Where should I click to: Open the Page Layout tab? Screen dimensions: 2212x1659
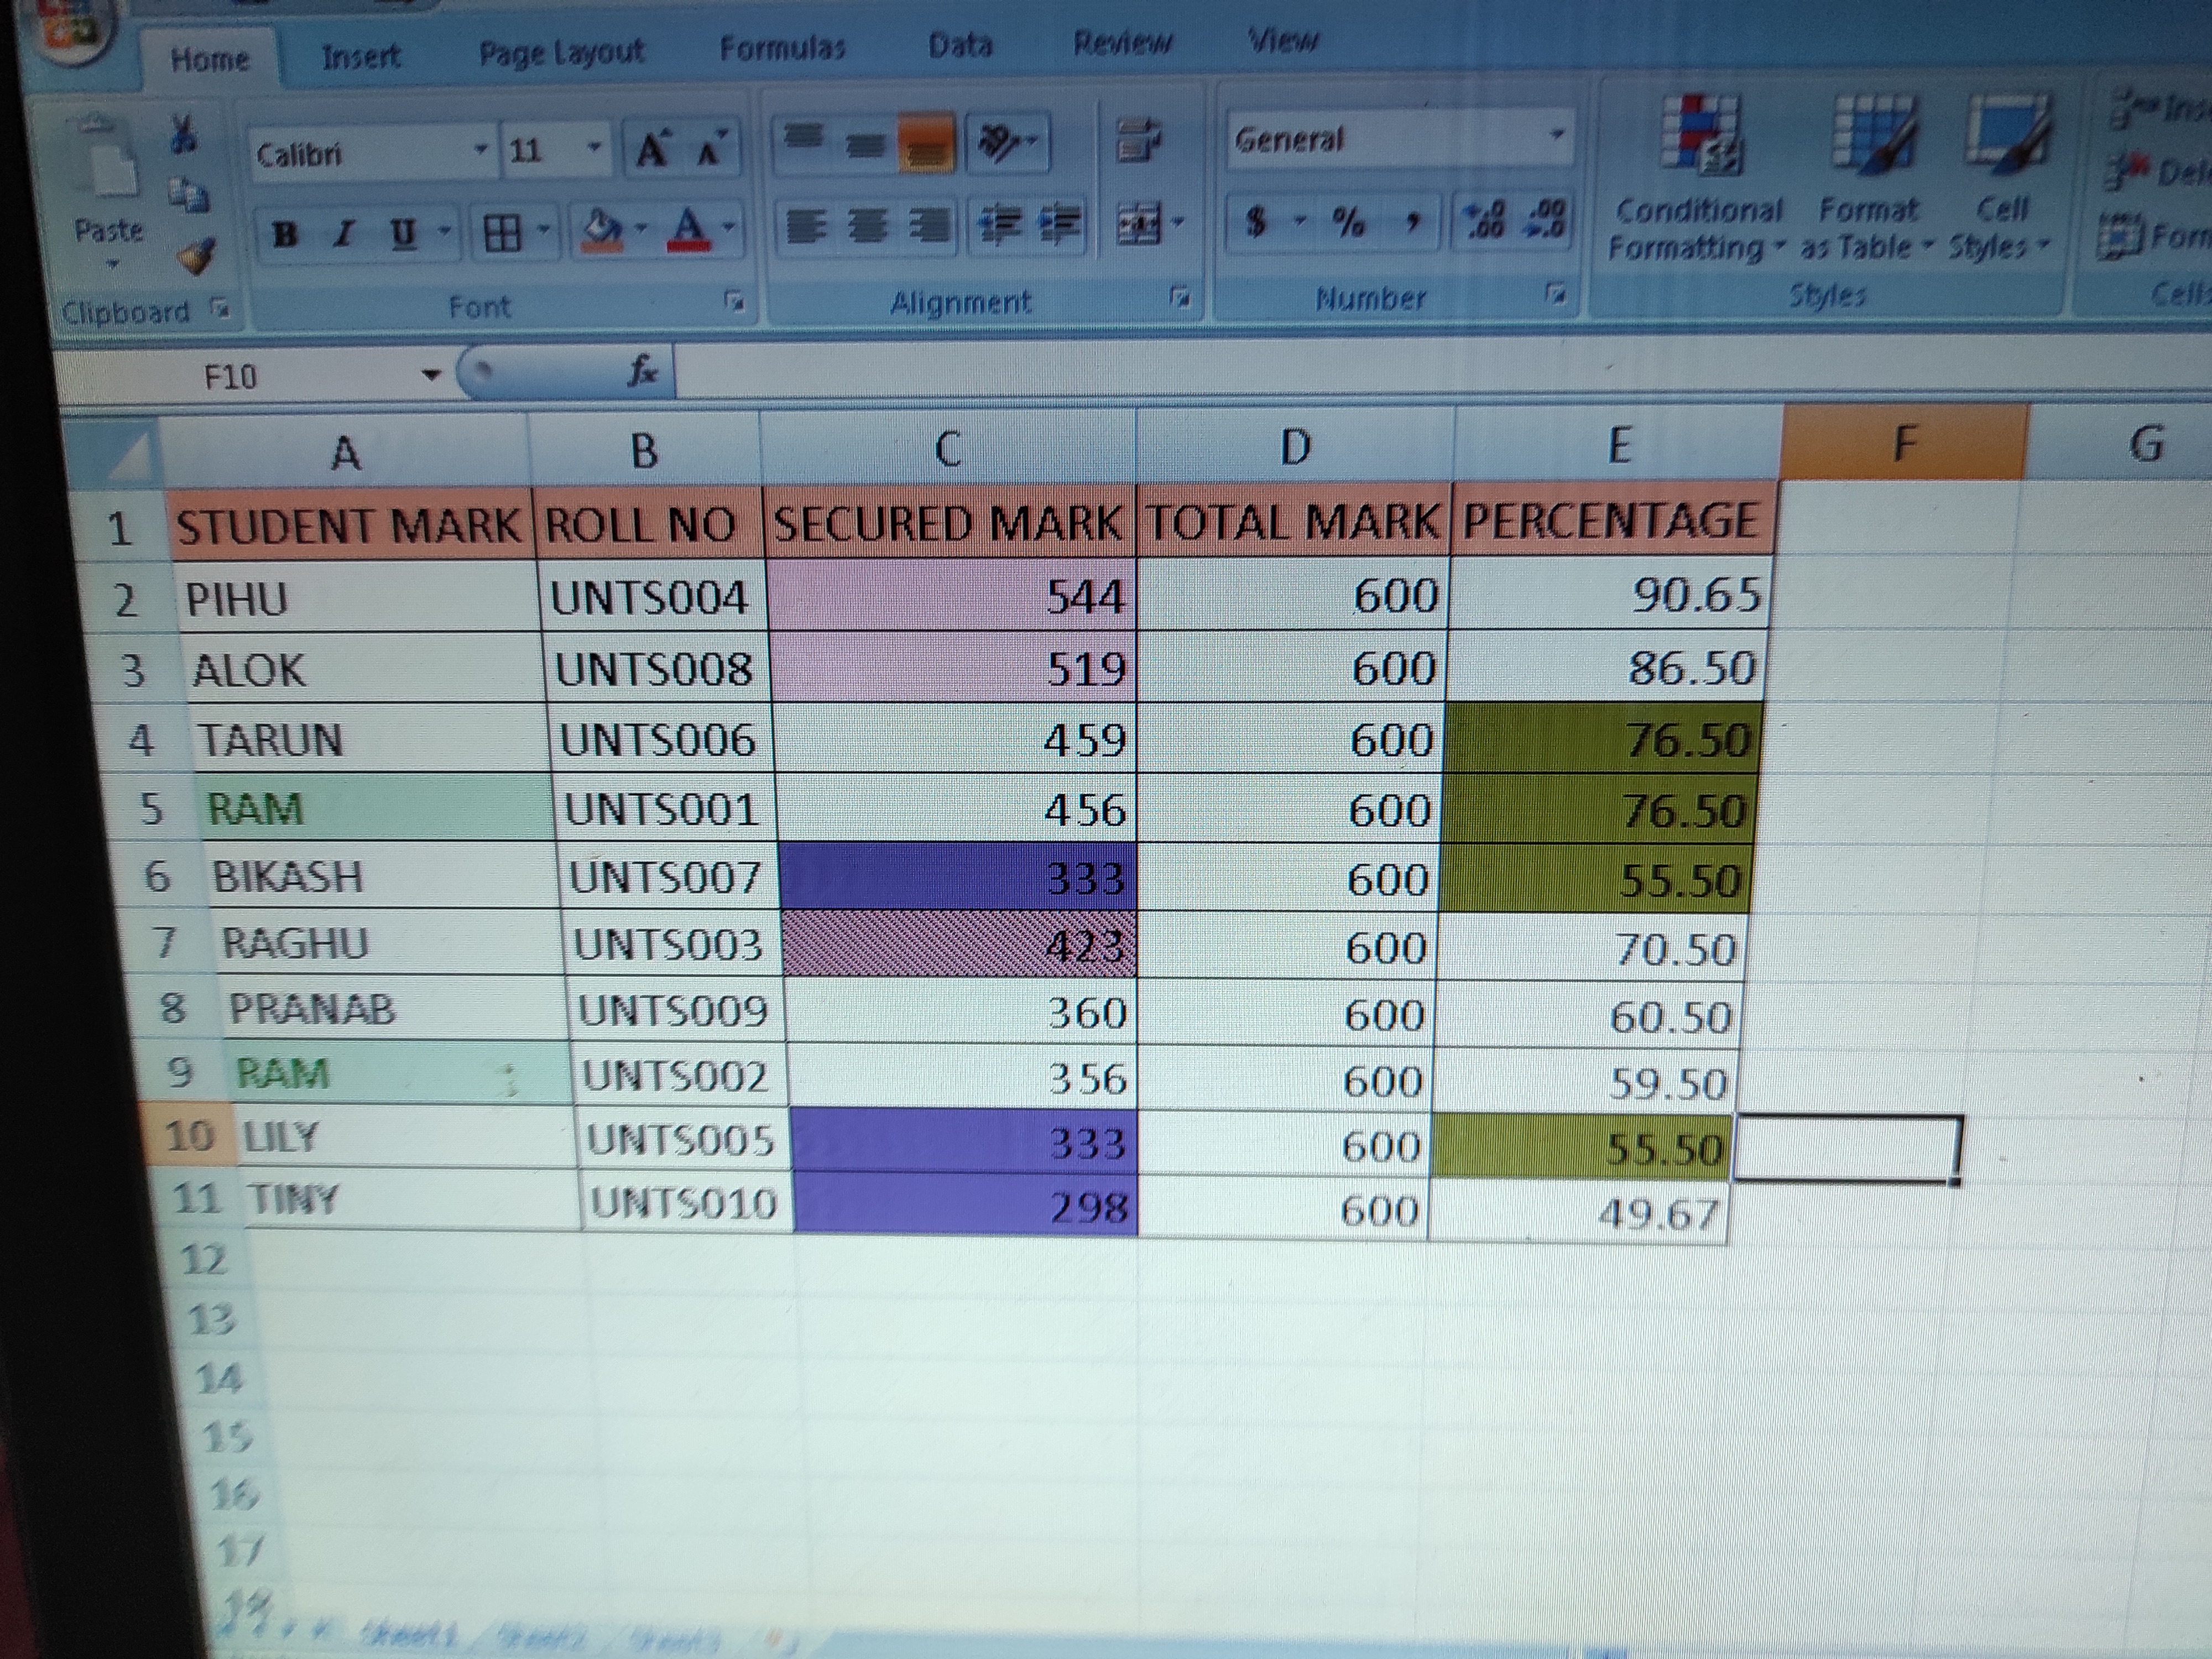(561, 52)
